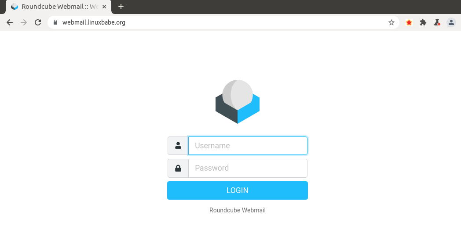Go back to the previous page
This screenshot has width=461, height=226.
(x=10, y=22)
